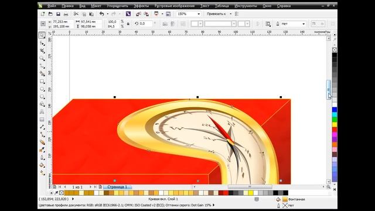
Task: Select the Eyedropper tool
Action: pyautogui.click(x=42, y=150)
